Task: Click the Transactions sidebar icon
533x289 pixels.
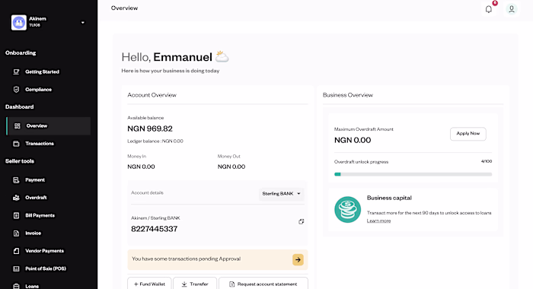Action: 16,143
